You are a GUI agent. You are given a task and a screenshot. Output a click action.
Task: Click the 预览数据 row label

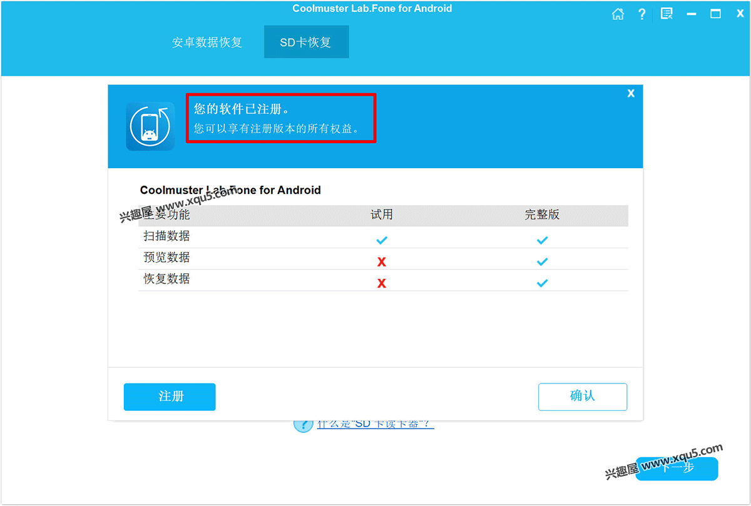pos(166,257)
